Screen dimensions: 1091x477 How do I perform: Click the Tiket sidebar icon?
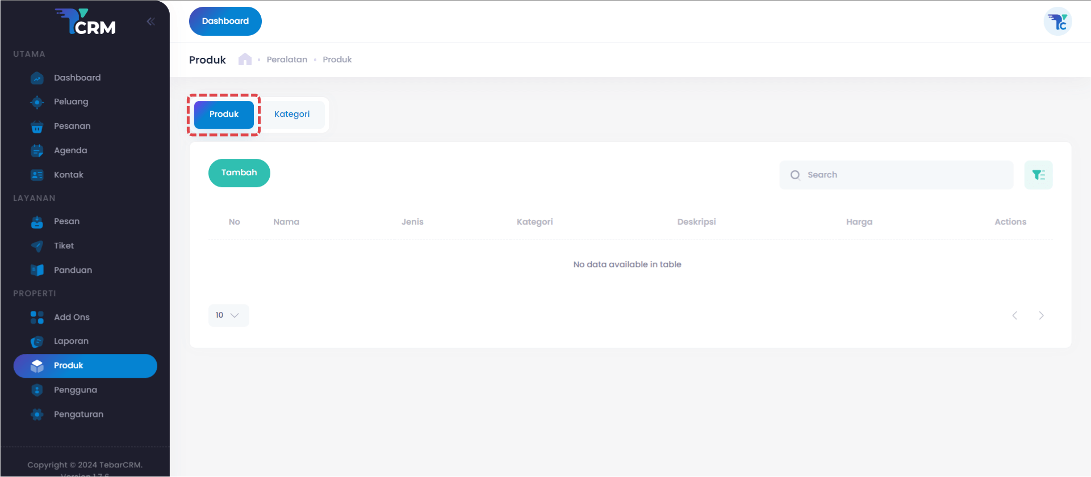(x=37, y=246)
